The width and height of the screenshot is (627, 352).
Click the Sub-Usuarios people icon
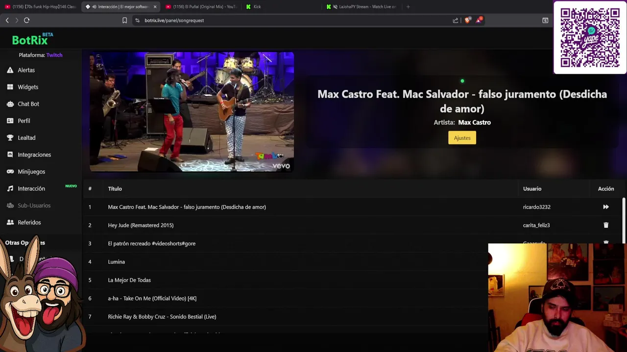click(x=10, y=205)
